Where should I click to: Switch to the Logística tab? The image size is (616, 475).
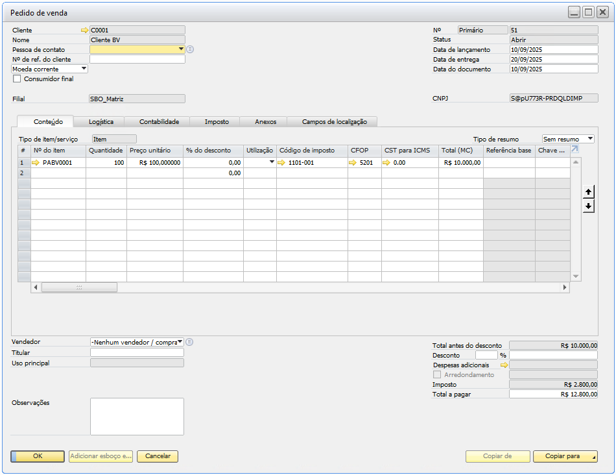pos(101,121)
